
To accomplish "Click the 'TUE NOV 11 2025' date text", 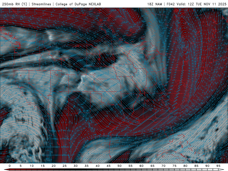I will coord(211,4).
